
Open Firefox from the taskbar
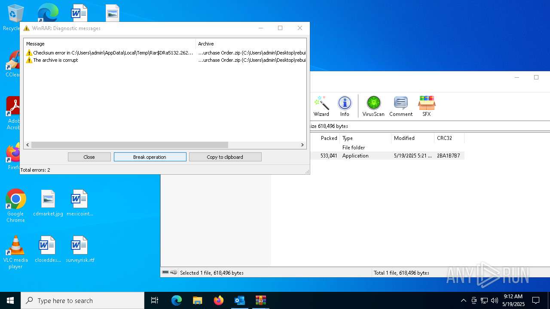point(218,300)
